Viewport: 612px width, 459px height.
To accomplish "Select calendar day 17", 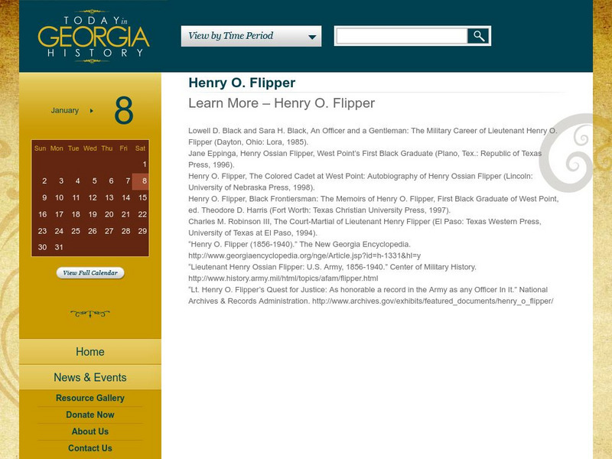I will pyautogui.click(x=60, y=215).
